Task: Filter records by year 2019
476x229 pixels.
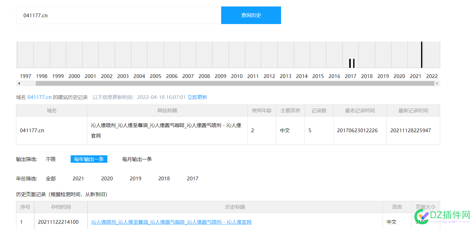Action: click(135, 178)
